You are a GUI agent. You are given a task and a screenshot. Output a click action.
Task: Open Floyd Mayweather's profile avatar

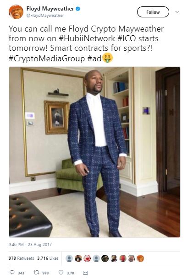16,12
